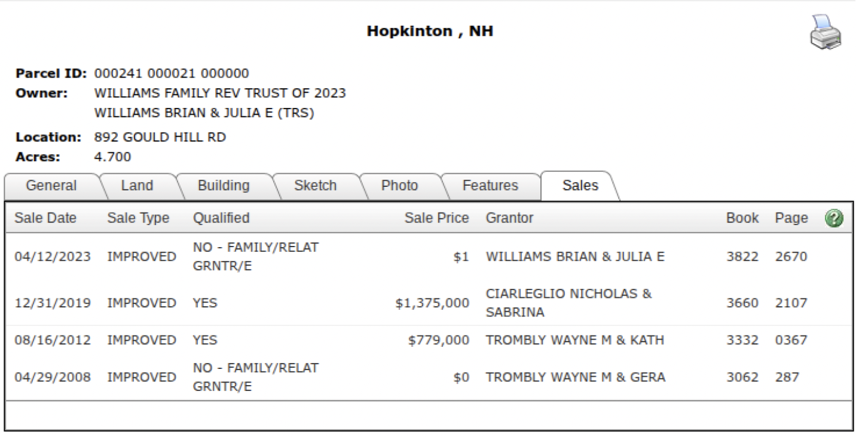Open the General tab
Viewport: 856px width, 437px height.
pos(51,186)
